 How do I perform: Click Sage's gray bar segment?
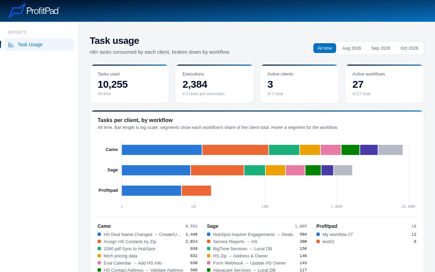coord(343,170)
